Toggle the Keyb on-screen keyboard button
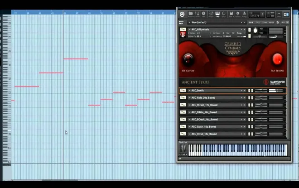299x188 pixels. click(x=217, y=14)
